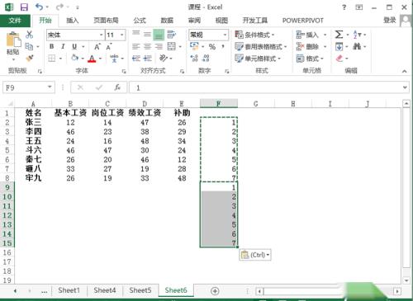Viewport: 413px width, 301px height.
Task: Open the Sheet4 worksheet tab
Action: 105,290
